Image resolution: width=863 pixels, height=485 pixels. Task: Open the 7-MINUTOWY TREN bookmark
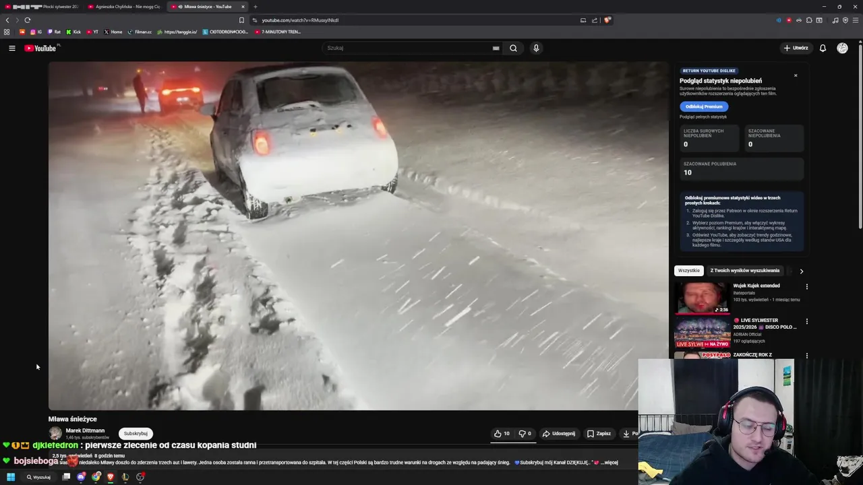click(278, 32)
